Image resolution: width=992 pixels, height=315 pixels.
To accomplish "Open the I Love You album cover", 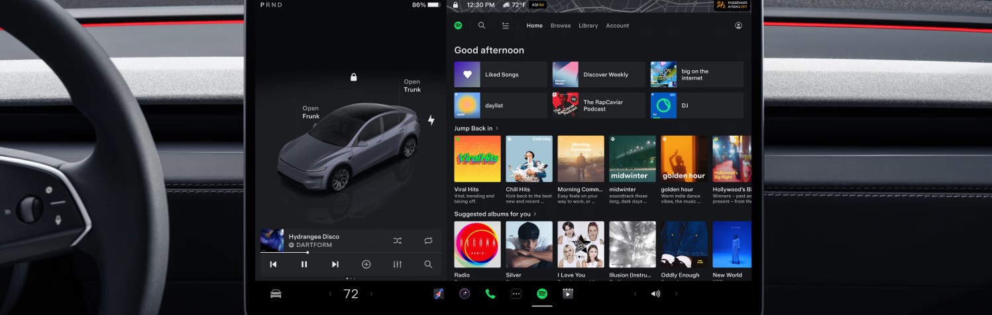I will [x=580, y=244].
